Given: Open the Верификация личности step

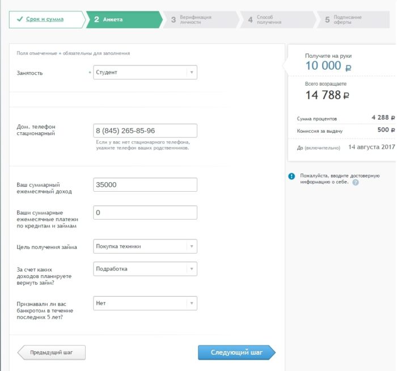Looking at the screenshot, I should point(196,20).
